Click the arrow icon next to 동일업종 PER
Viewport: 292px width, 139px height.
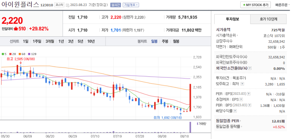click(240, 121)
